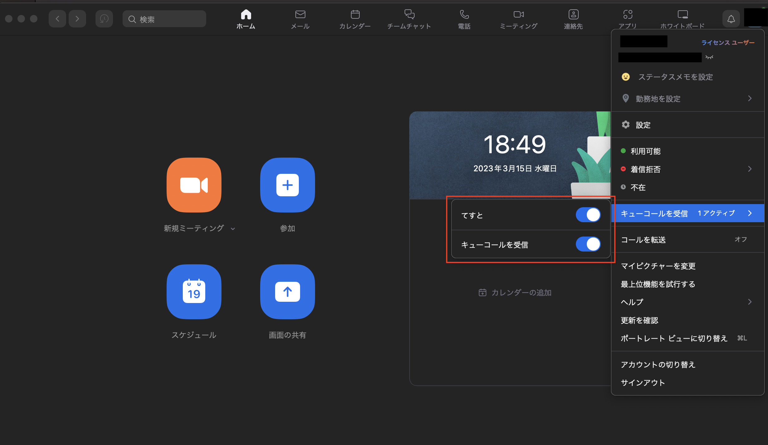
Task: Click アカウントの切り替え to switch account
Action: click(x=688, y=364)
